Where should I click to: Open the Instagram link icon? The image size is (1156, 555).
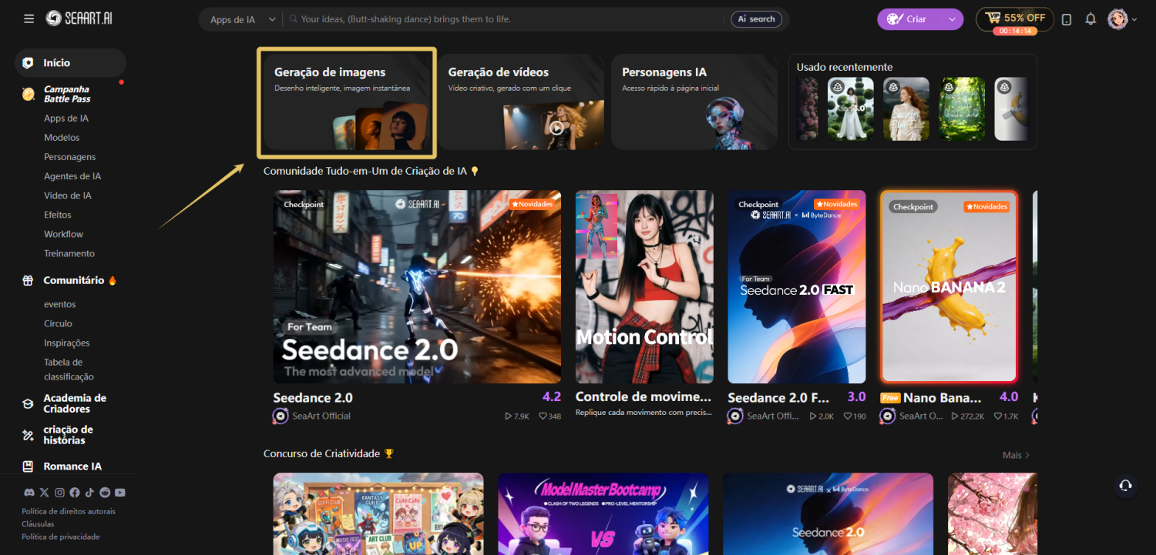point(59,493)
